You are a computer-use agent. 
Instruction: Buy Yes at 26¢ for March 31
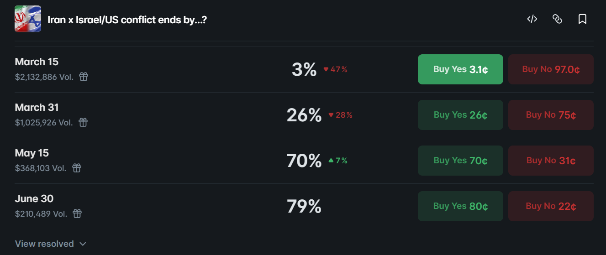(x=460, y=115)
